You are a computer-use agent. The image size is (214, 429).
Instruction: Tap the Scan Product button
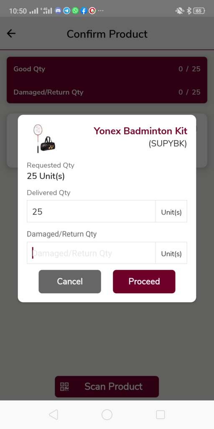coord(107,387)
